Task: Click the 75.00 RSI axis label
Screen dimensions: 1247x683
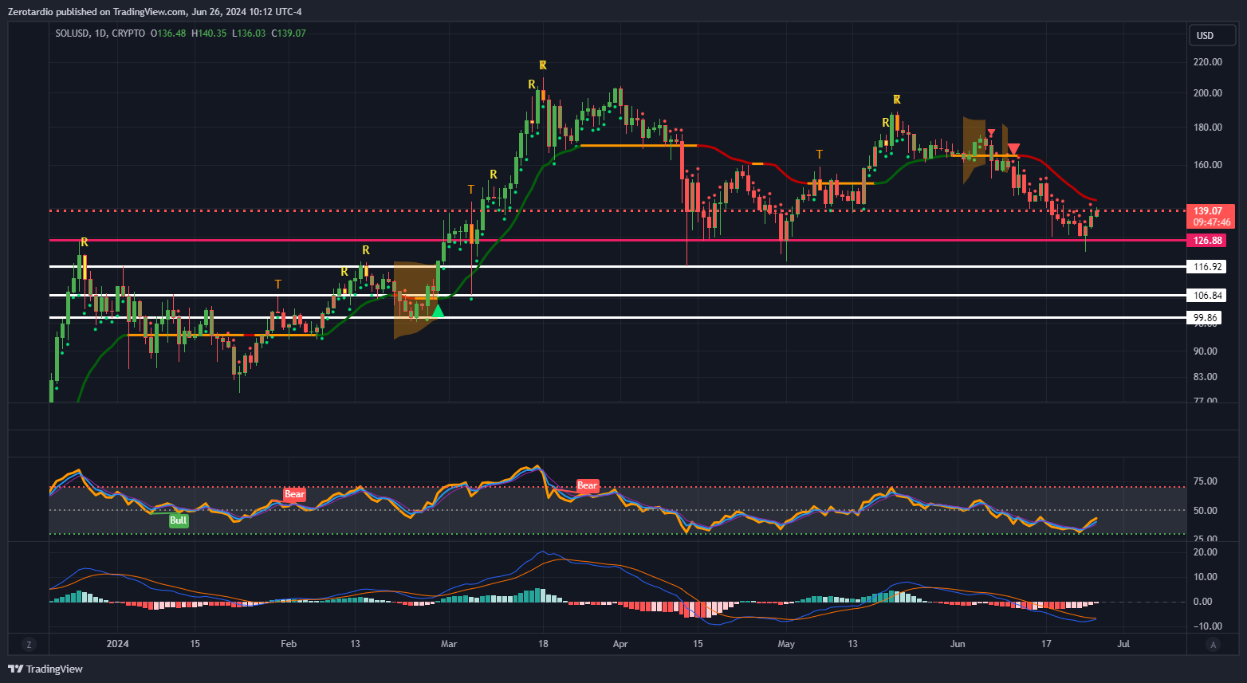Action: (1205, 481)
